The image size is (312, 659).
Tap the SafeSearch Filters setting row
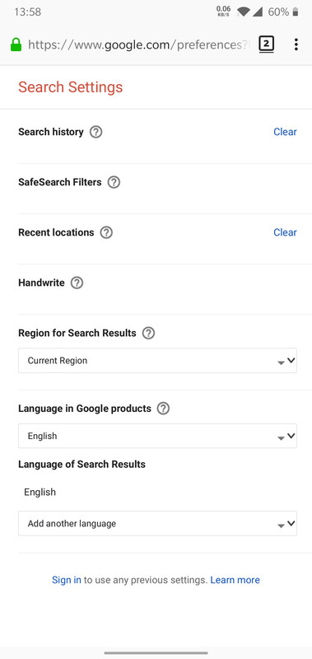coord(157,189)
